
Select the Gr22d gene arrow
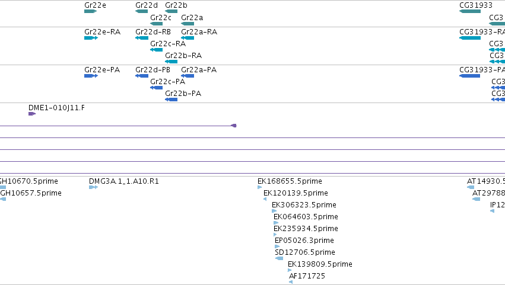pyautogui.click(x=141, y=11)
